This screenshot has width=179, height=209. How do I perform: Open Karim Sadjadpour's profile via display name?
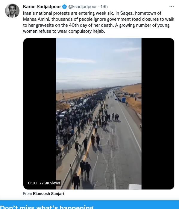coord(42,7)
